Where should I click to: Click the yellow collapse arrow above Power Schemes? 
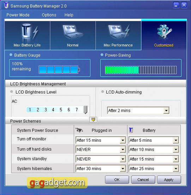point(93,119)
